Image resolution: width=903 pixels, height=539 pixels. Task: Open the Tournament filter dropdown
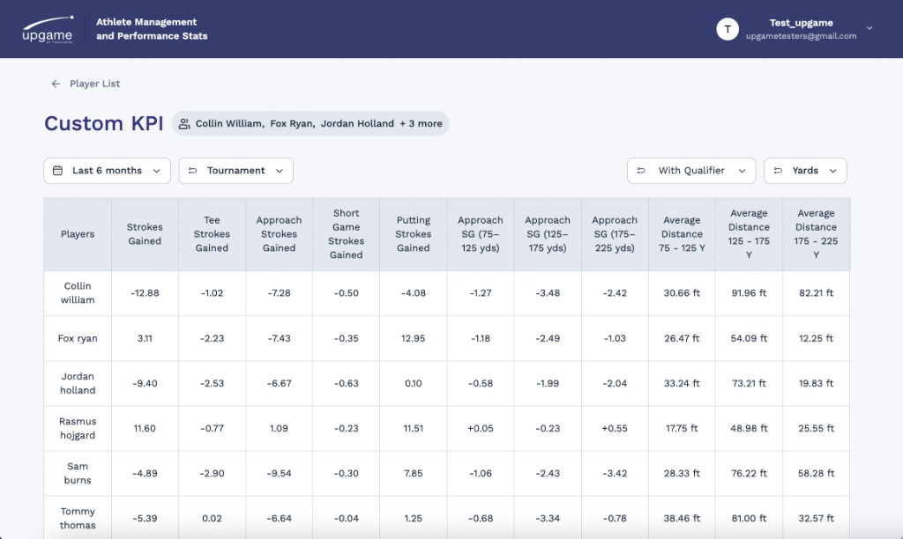(236, 171)
